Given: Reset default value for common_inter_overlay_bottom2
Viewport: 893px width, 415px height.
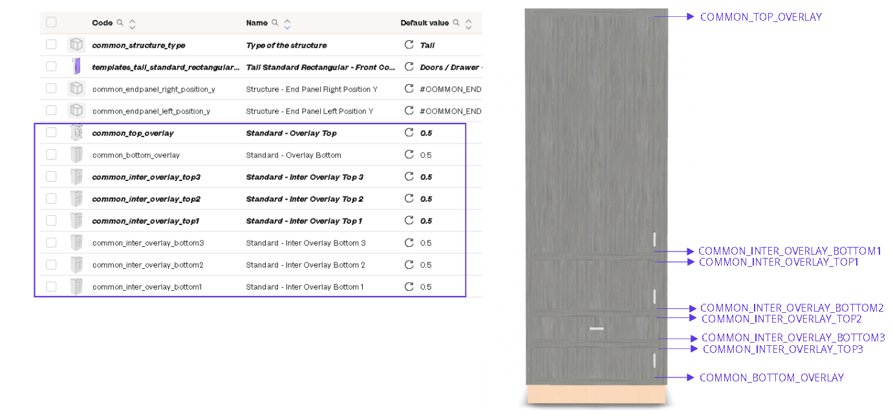Looking at the screenshot, I should (409, 264).
